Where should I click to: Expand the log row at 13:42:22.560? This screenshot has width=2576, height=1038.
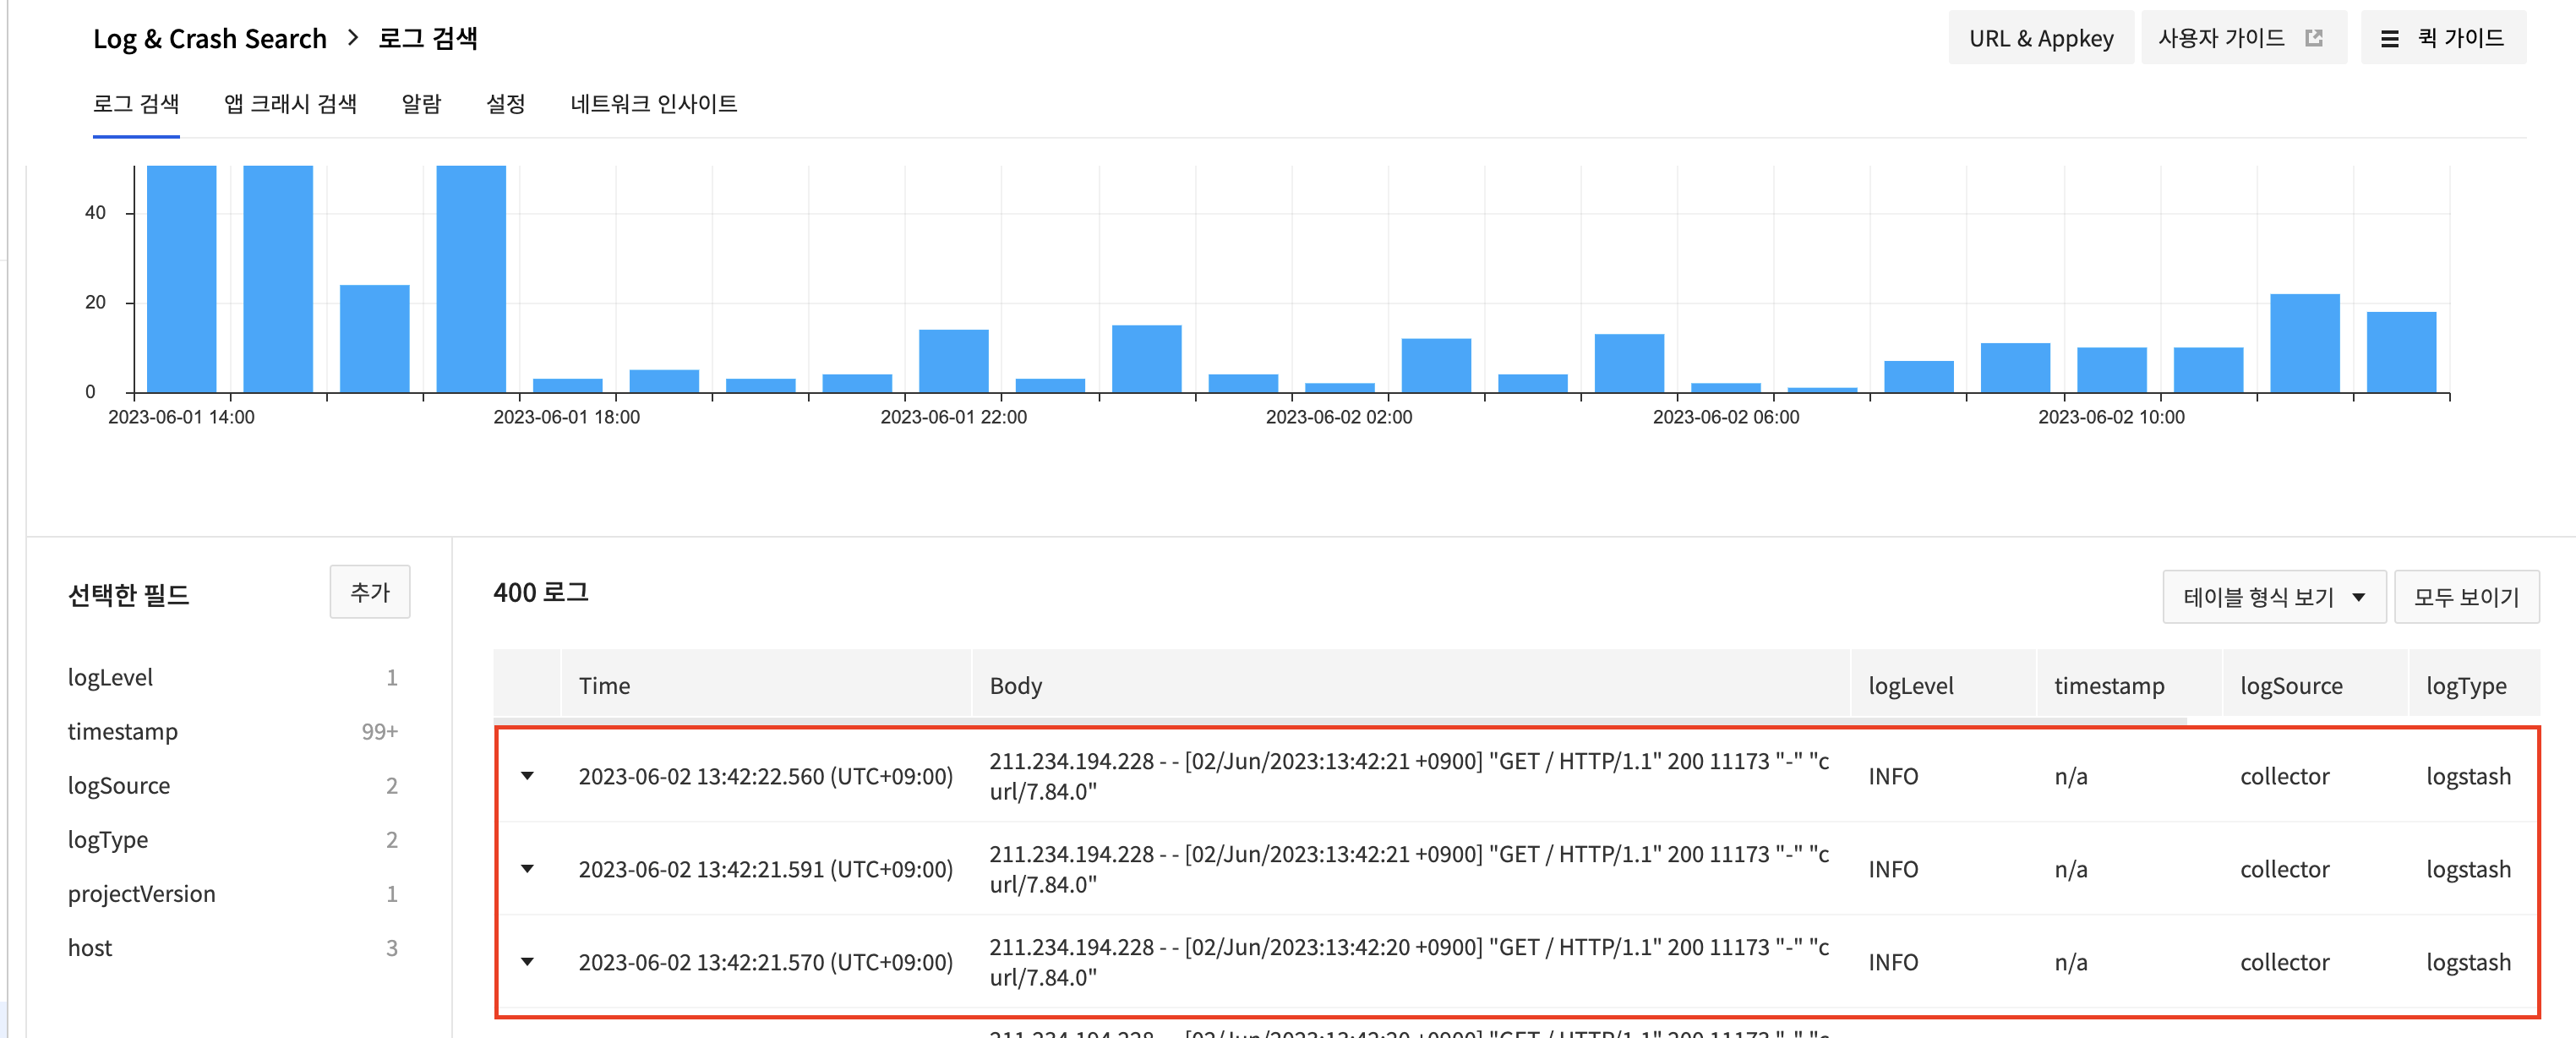pos(527,776)
